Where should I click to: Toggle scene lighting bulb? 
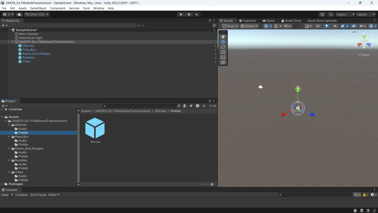pos(326,26)
